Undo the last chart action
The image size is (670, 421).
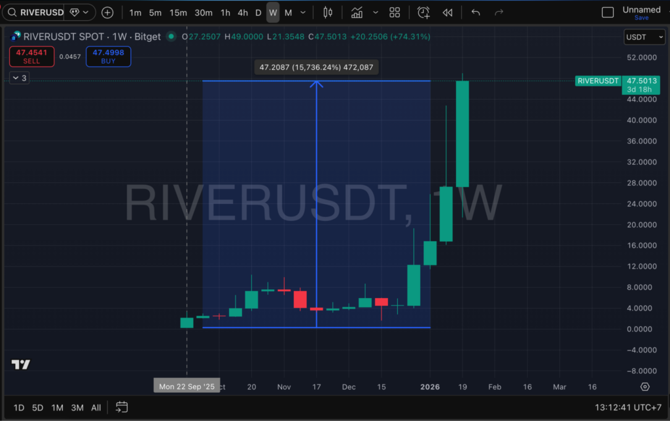tap(476, 12)
